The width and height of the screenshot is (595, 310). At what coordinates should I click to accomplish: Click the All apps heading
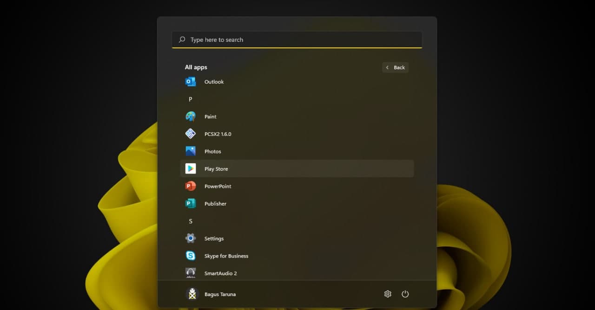196,67
